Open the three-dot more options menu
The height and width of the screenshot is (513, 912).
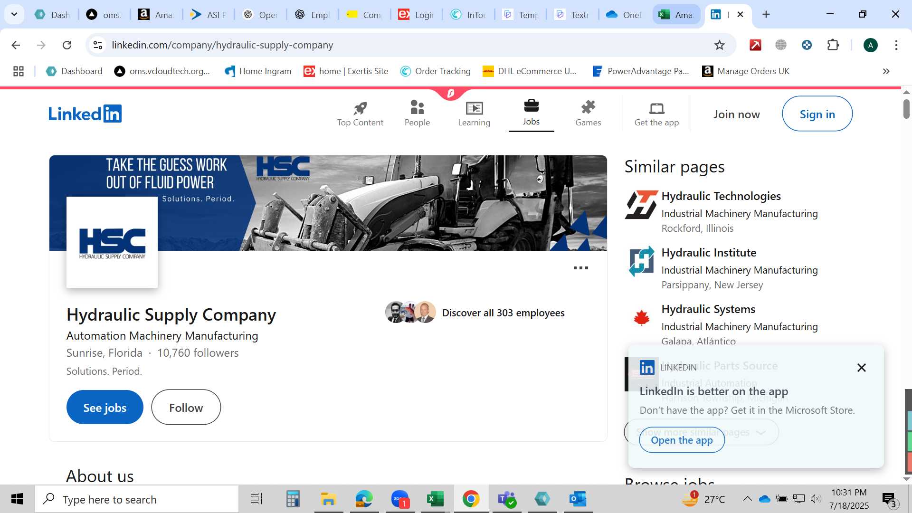pos(580,268)
